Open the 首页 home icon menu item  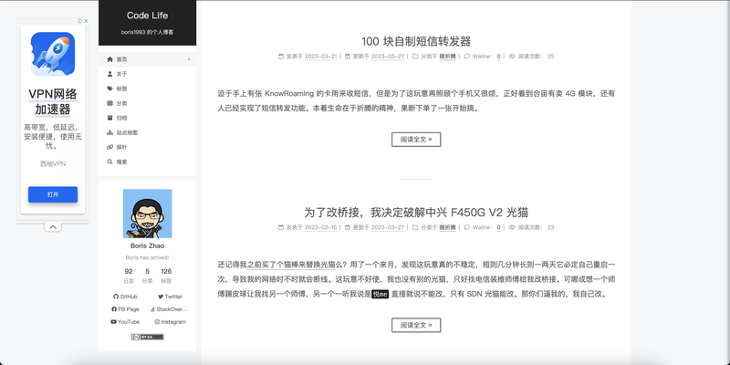tap(109, 59)
